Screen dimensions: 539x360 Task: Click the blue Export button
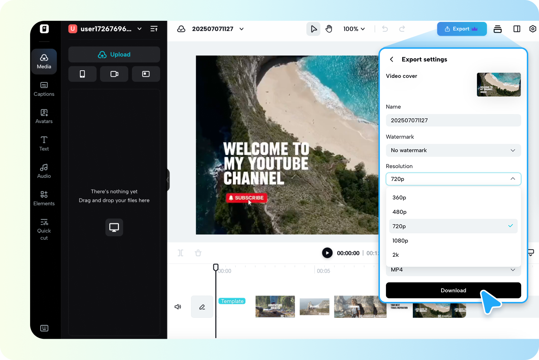tap(462, 29)
